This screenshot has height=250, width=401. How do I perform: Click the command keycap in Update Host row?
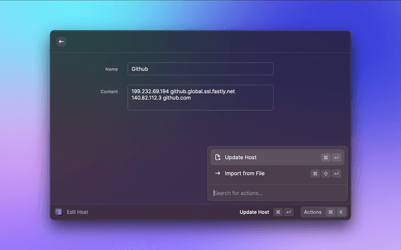click(x=326, y=157)
